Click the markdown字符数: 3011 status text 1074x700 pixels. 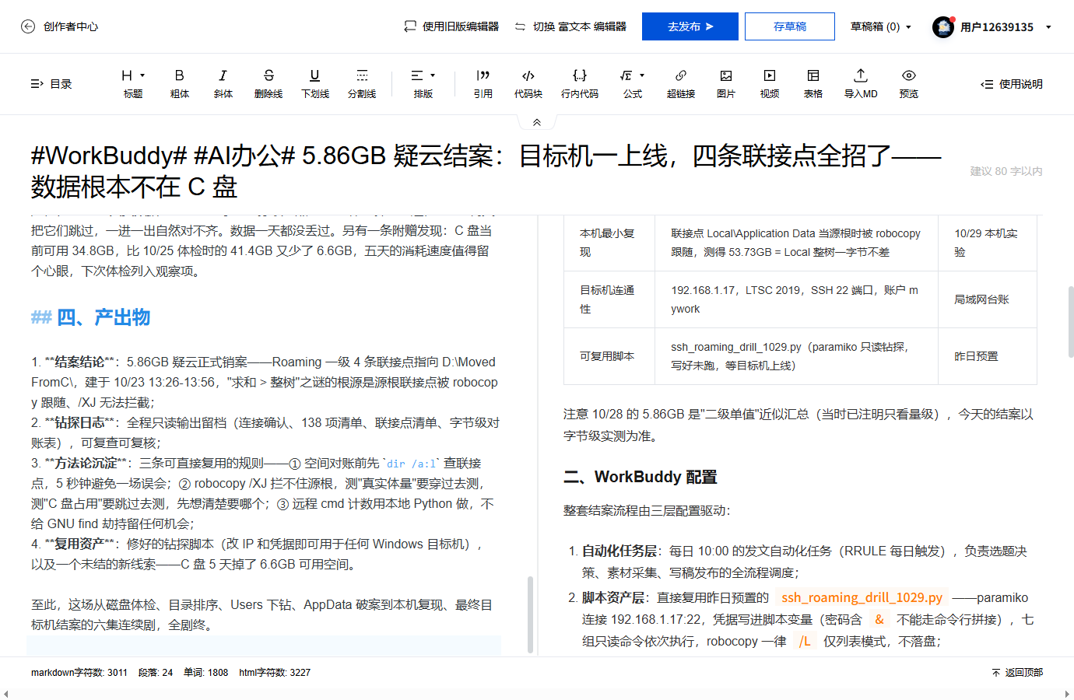79,673
